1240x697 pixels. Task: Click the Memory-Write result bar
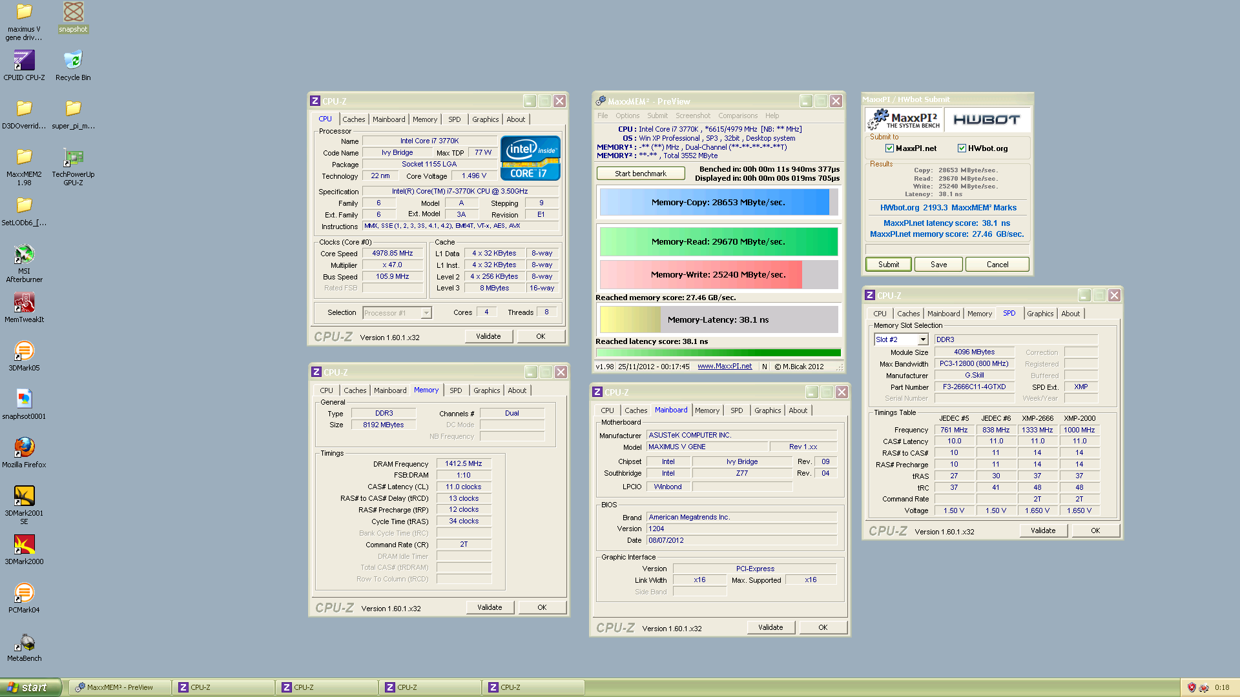pyautogui.click(x=718, y=274)
